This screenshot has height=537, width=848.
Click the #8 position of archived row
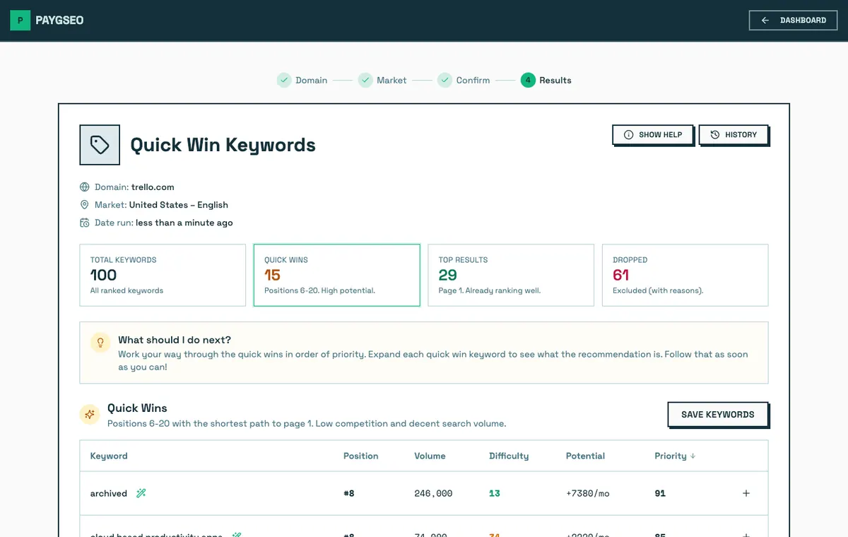coord(349,493)
